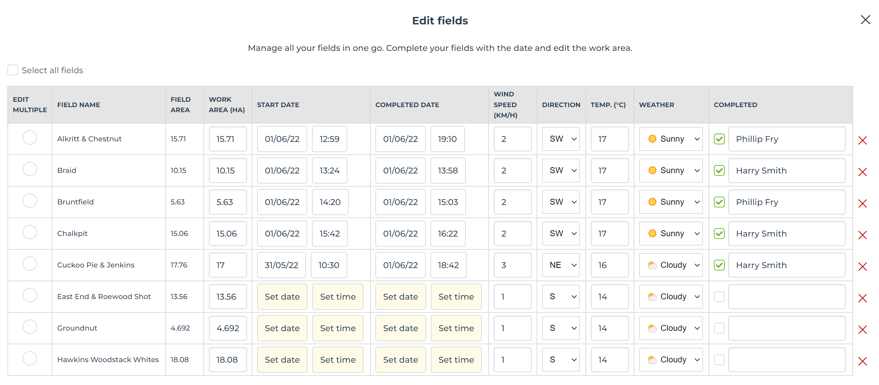Image resolution: width=879 pixels, height=385 pixels.
Task: Check the Select all fields checkbox
Action: point(13,70)
